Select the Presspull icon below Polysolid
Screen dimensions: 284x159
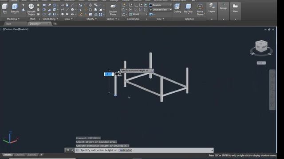pos(23,10)
